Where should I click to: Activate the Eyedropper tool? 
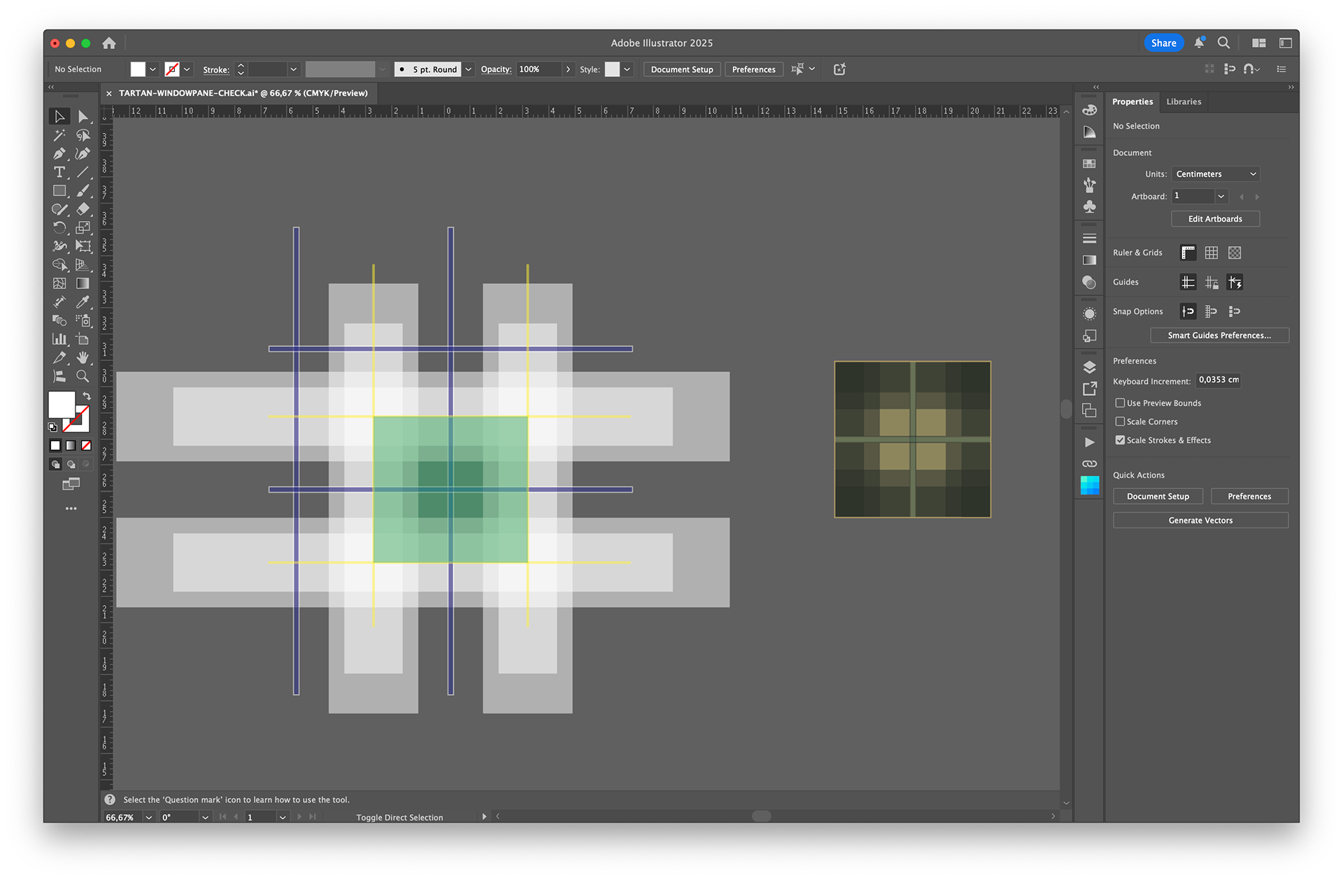[x=83, y=302]
